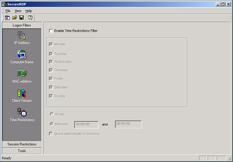Open the Tools section
Image resolution: width=233 pixels, height=162 pixels.
point(22,151)
